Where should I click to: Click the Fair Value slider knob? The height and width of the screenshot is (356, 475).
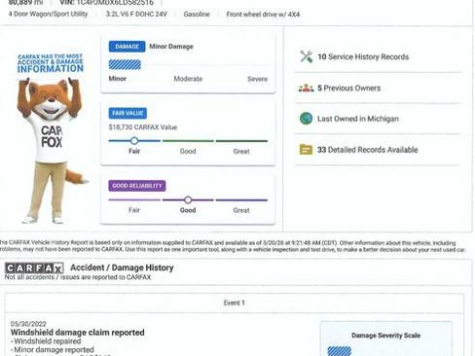click(x=134, y=141)
